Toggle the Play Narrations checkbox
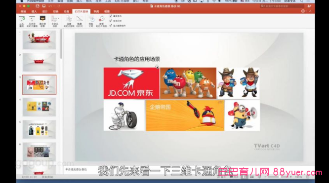 pyautogui.click(x=111, y=16)
